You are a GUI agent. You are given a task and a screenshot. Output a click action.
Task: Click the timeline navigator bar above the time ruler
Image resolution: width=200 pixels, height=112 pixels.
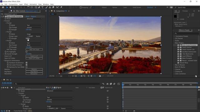(160, 83)
